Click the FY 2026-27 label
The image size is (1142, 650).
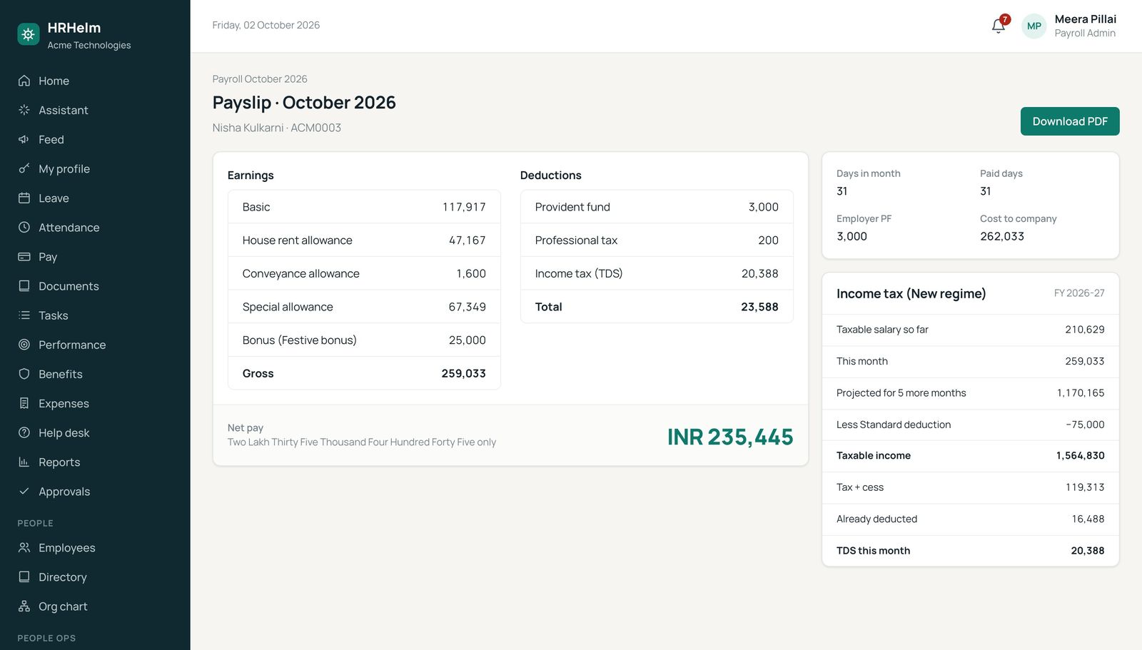1079,293
